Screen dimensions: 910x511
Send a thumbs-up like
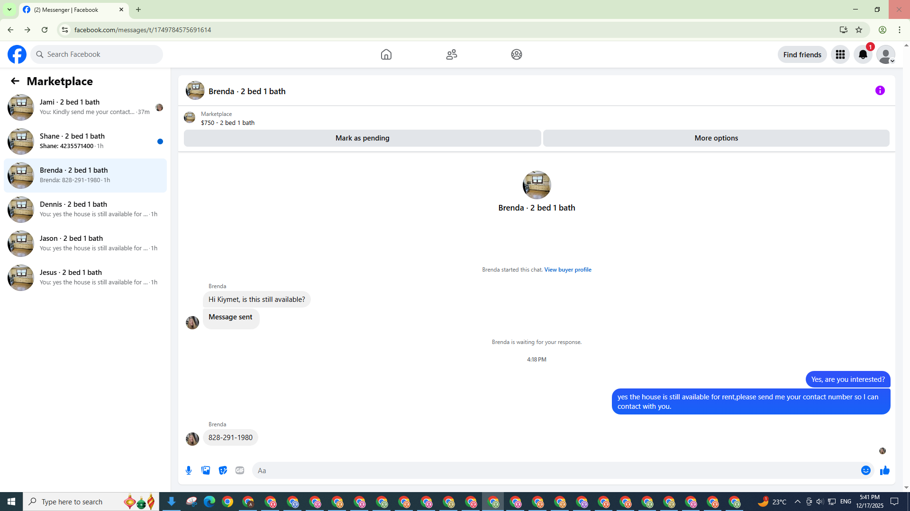[x=884, y=470]
